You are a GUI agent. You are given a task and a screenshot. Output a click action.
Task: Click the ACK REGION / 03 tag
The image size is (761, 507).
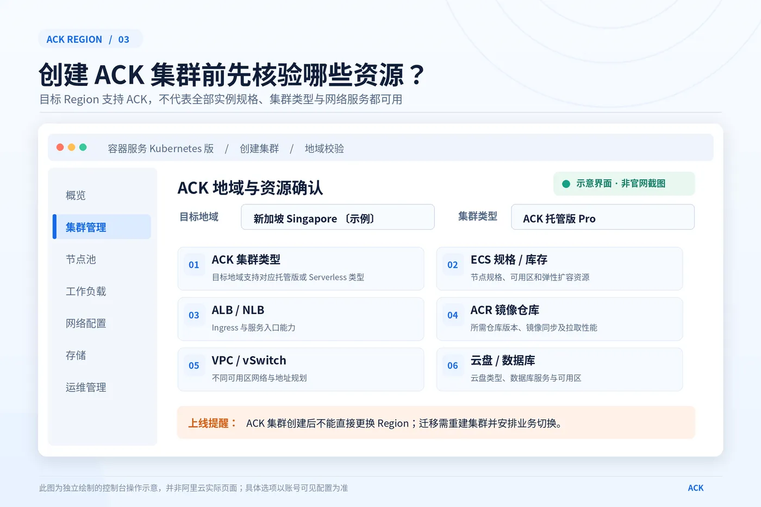[91, 39]
